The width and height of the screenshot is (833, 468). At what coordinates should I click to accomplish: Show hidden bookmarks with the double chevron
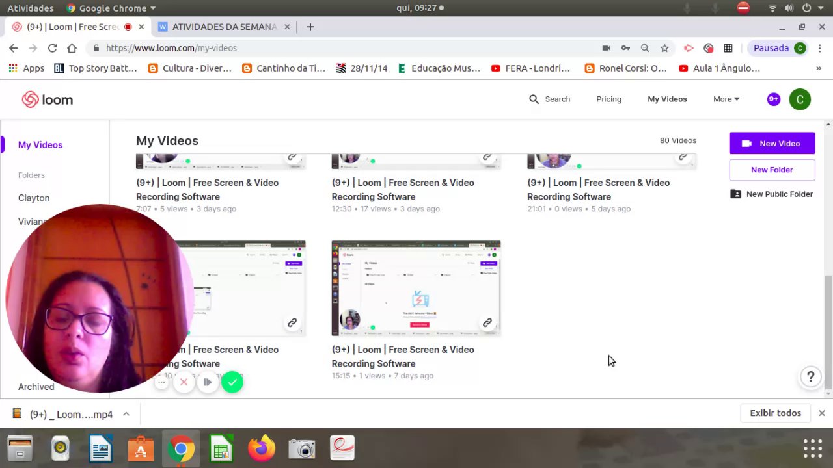[x=819, y=68]
